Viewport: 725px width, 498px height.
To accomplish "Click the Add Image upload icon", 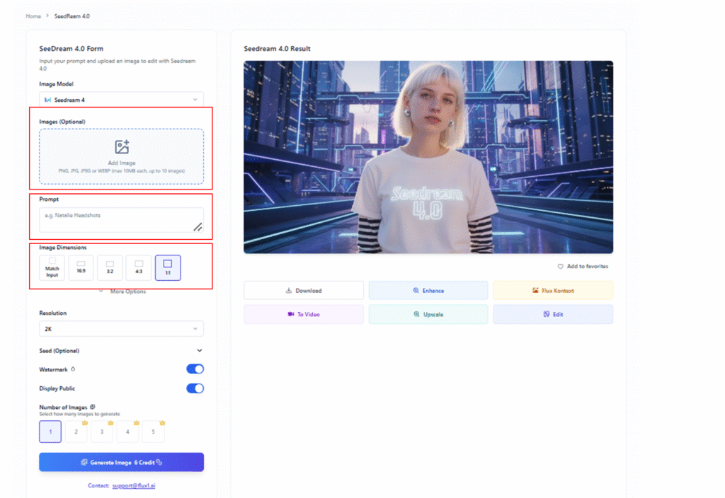I will tap(122, 147).
